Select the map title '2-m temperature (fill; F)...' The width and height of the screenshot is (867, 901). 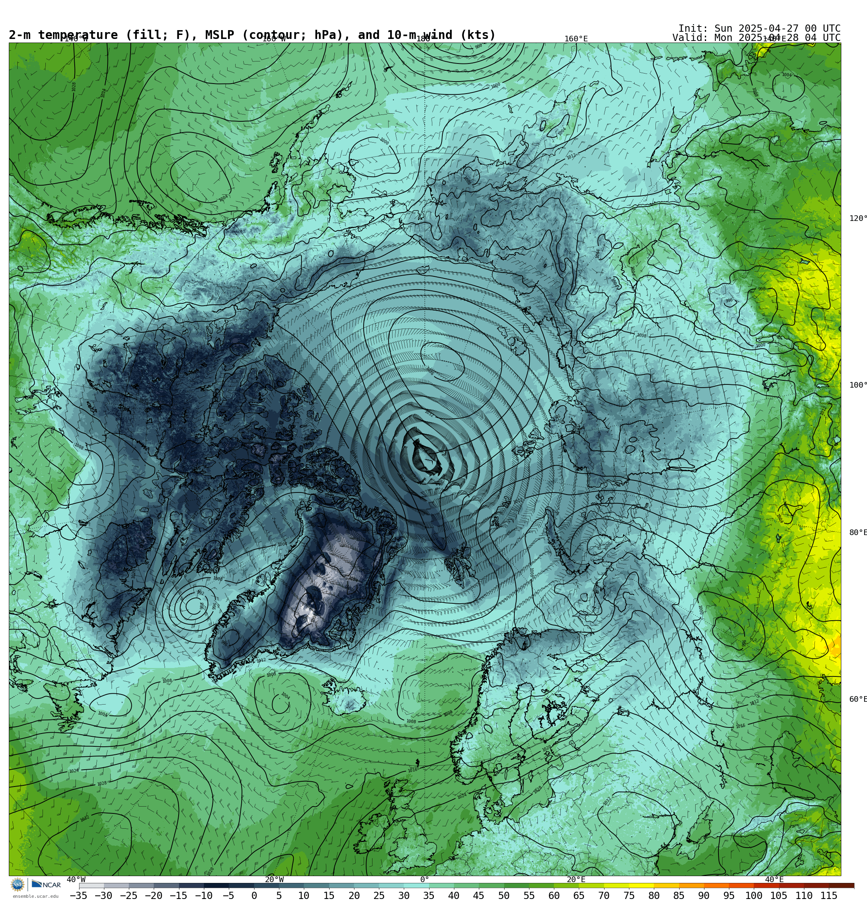coord(252,35)
